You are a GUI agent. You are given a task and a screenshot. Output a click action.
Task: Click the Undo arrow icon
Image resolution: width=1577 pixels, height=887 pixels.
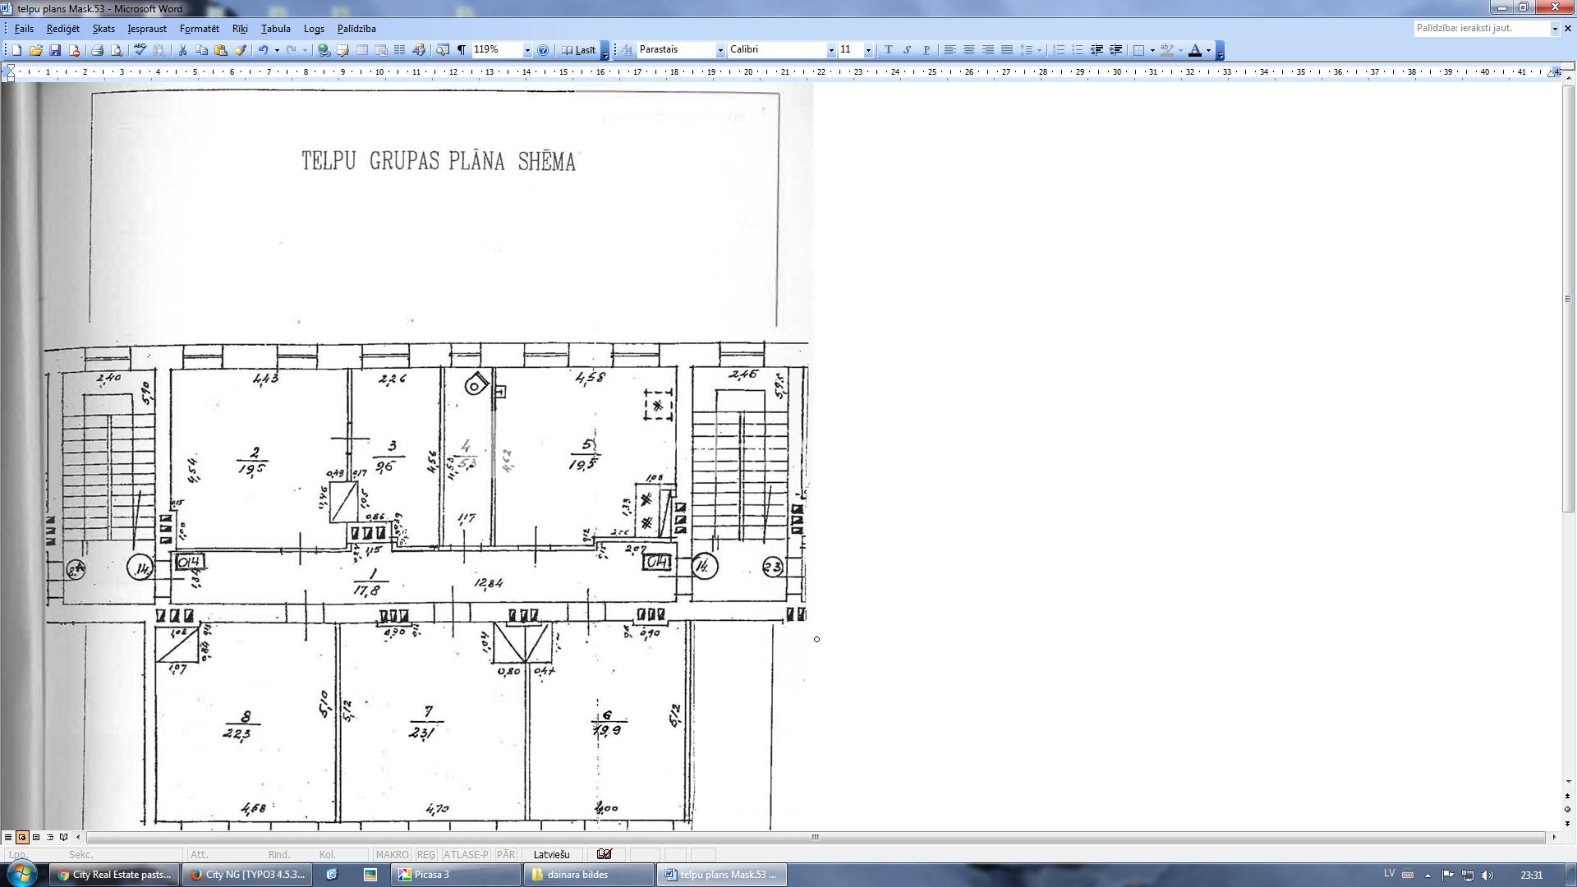(263, 50)
